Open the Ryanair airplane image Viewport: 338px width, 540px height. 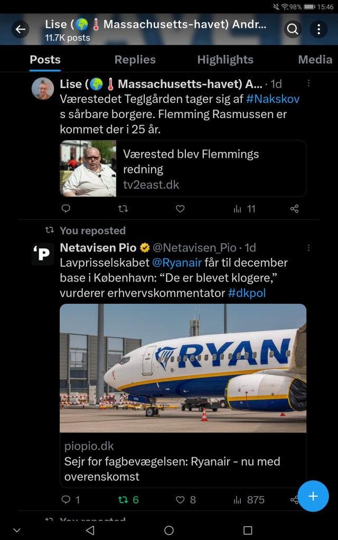pyautogui.click(x=183, y=368)
